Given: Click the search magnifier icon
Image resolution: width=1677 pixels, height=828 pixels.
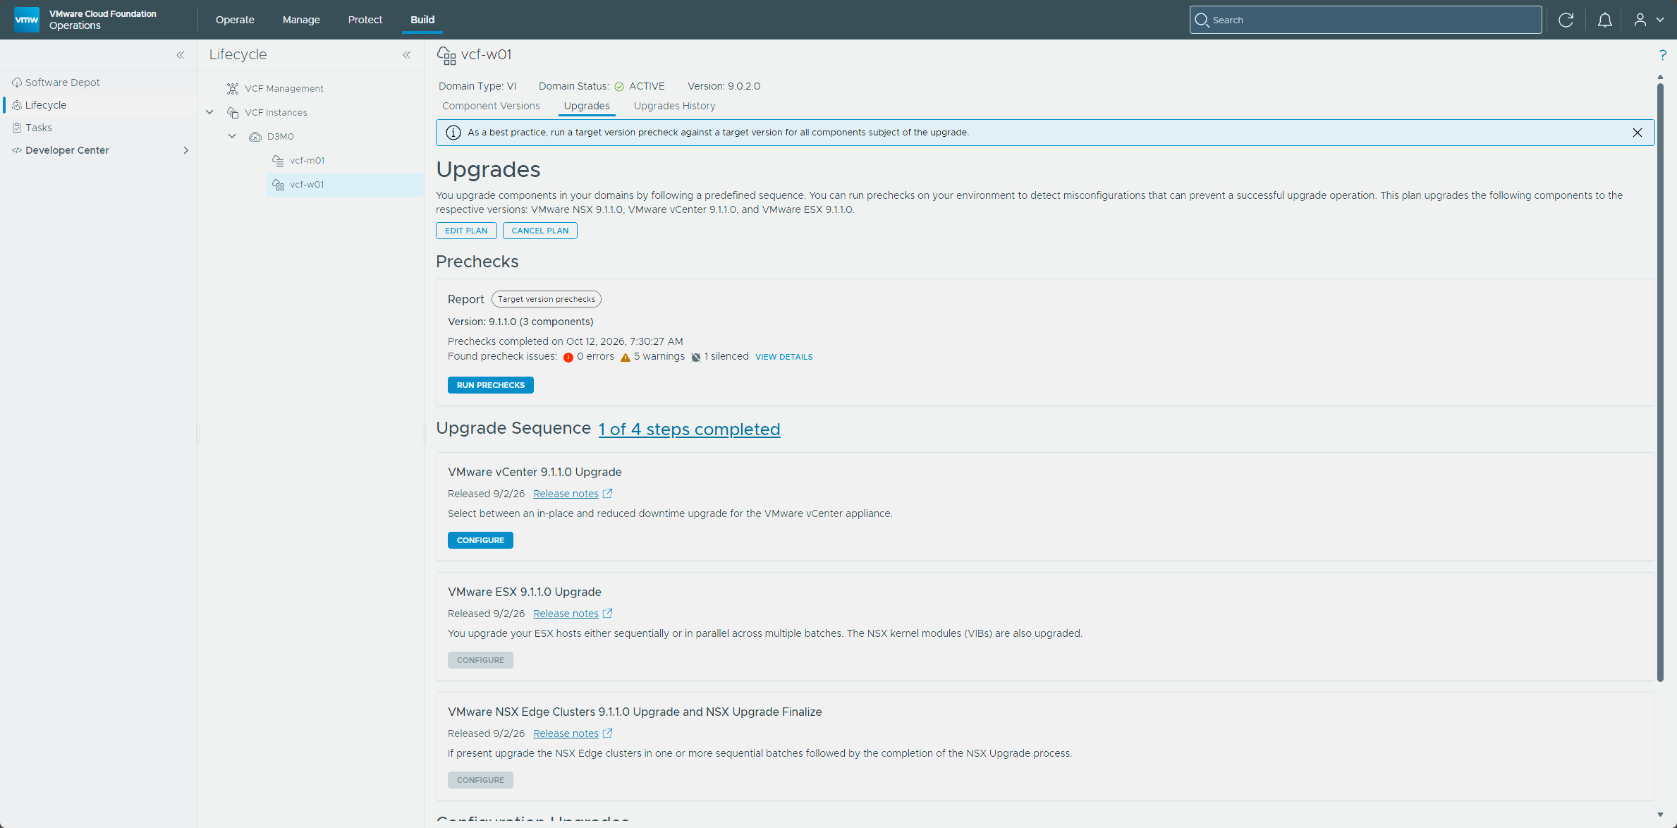Looking at the screenshot, I should pos(1202,20).
